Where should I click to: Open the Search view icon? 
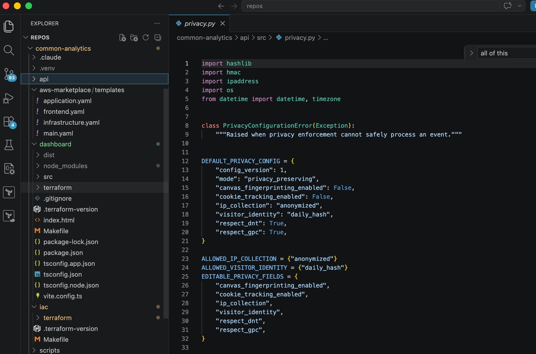point(8,50)
